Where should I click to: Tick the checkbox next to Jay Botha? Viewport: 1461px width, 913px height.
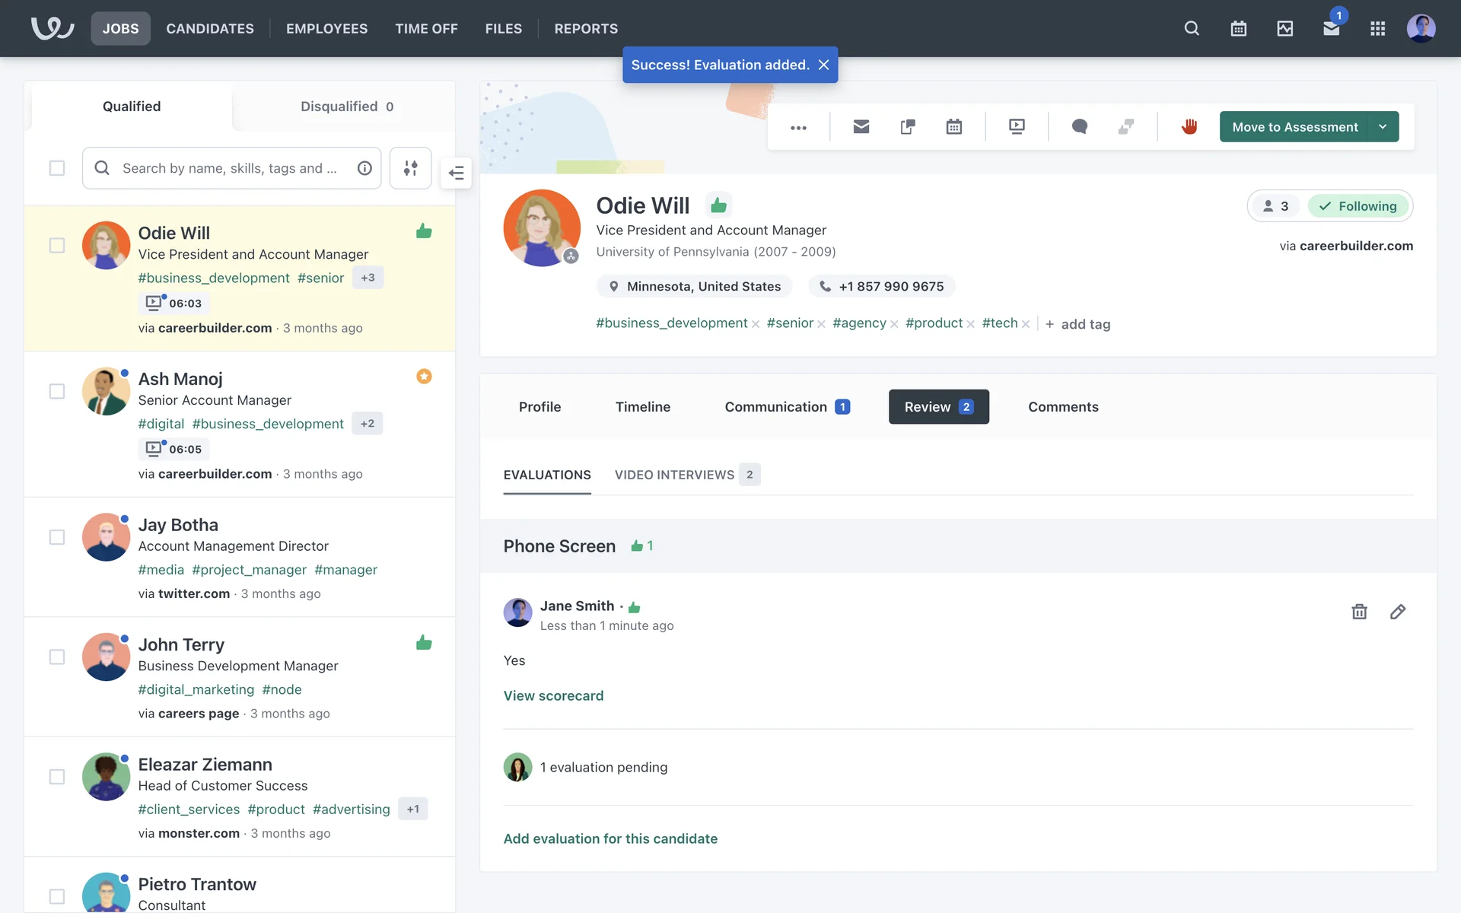point(57,537)
